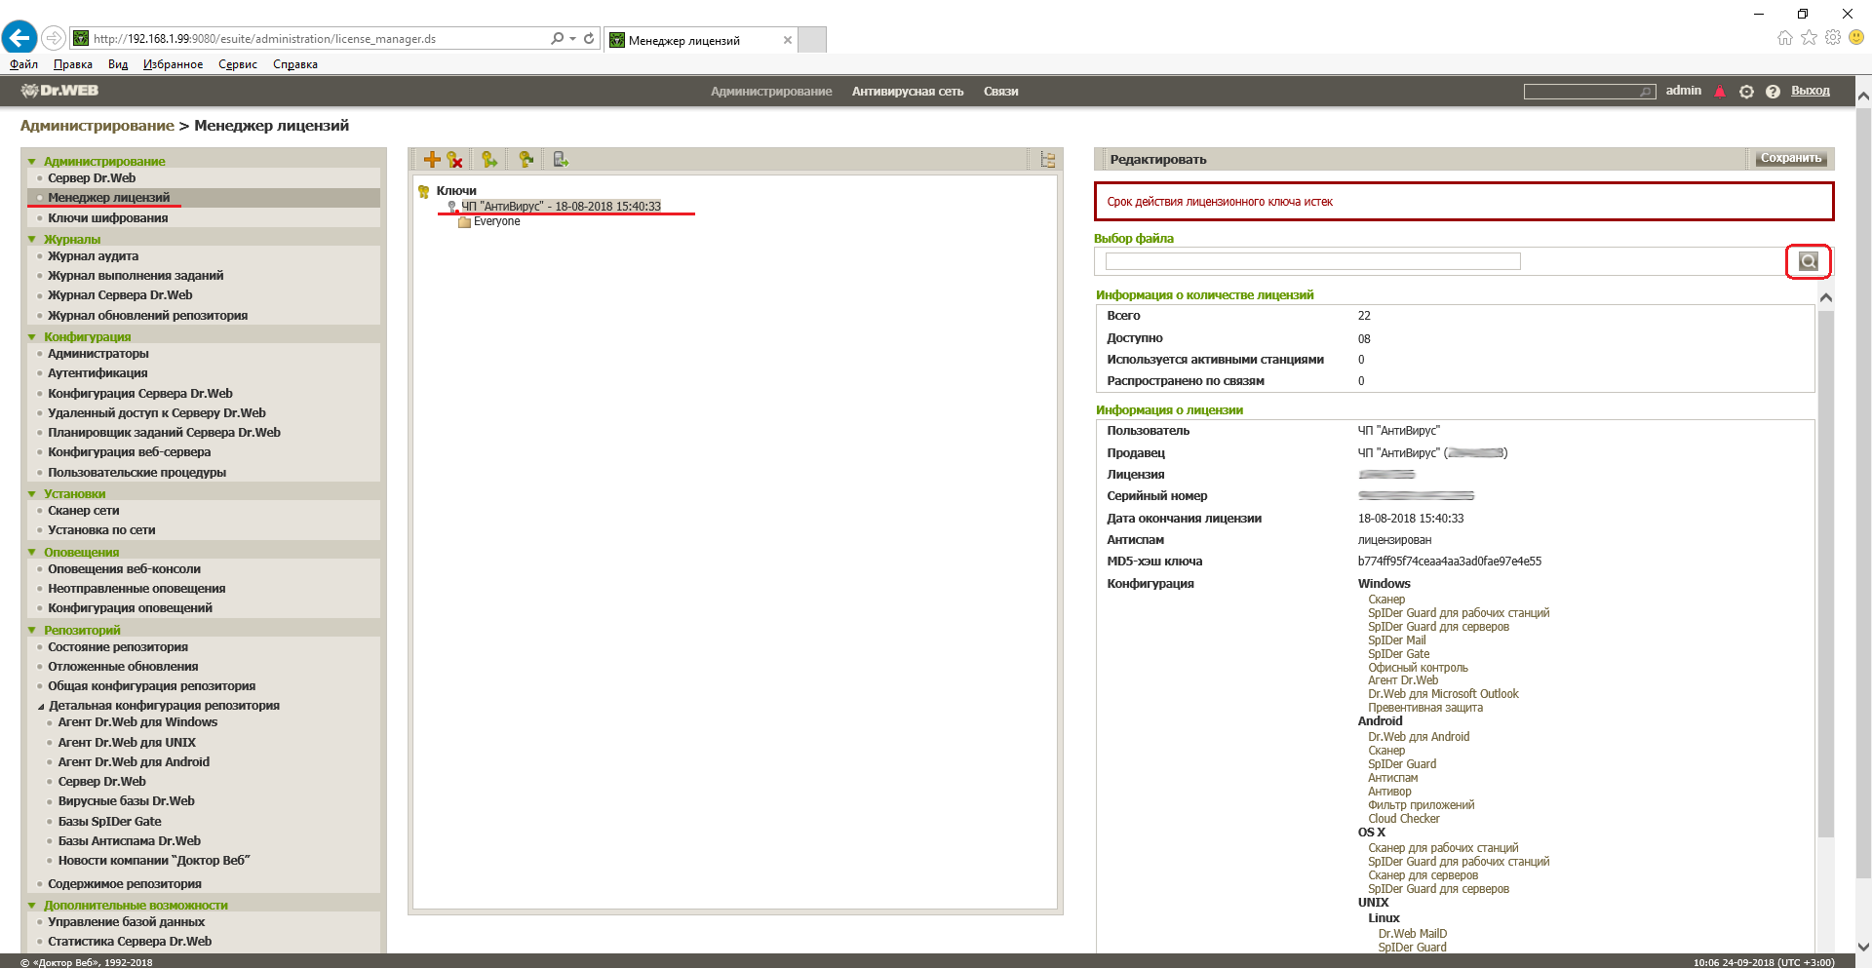Image resolution: width=1872 pixels, height=969 pixels.
Task: Go to Администрирование in top navigation
Action: coord(771,92)
